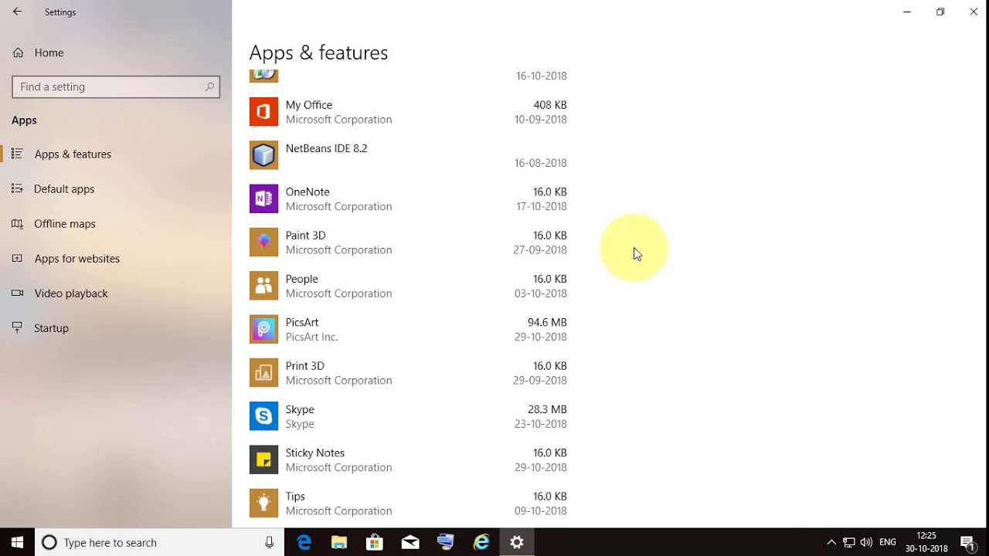Click the Sticky Notes app icon
Image resolution: width=989 pixels, height=556 pixels.
point(263,459)
